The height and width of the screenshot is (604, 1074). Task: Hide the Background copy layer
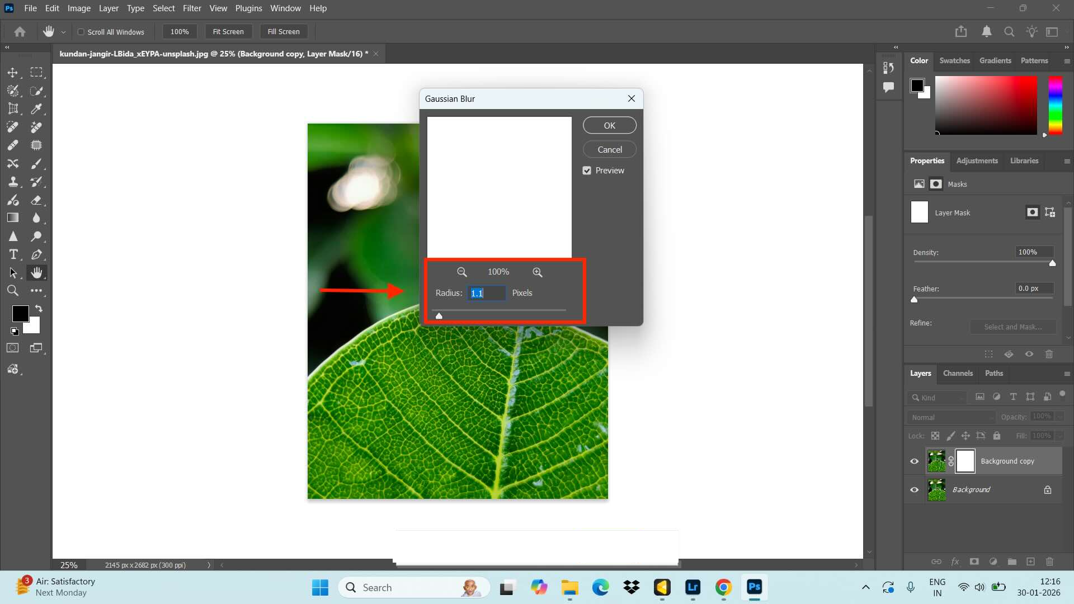(x=914, y=461)
